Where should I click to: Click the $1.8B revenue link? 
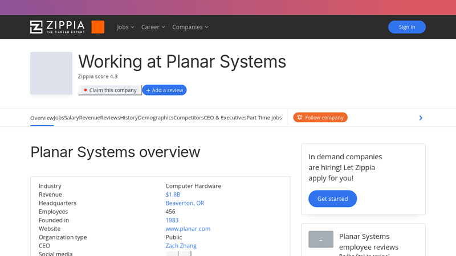(x=173, y=195)
